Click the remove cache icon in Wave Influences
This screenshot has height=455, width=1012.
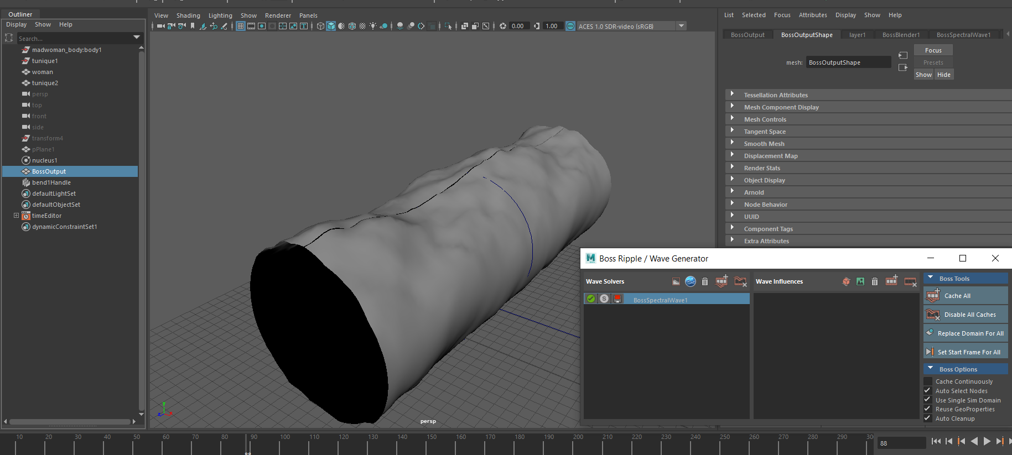click(910, 281)
